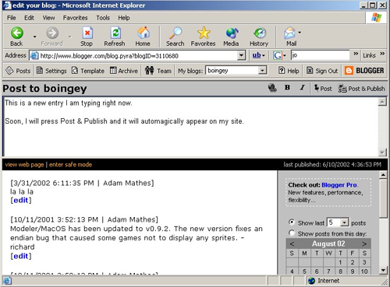The height and width of the screenshot is (287, 390).
Task: Save entry with Post button
Action: pos(323,89)
